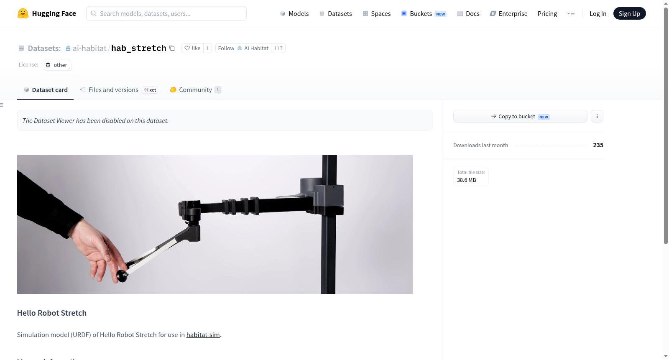669x360 pixels.
Task: Click the NEW badge beside Buckets
Action: coord(441,14)
